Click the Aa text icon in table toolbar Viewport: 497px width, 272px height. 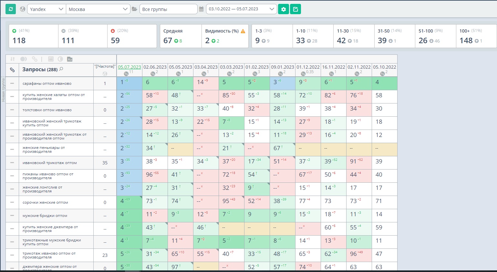70,59
